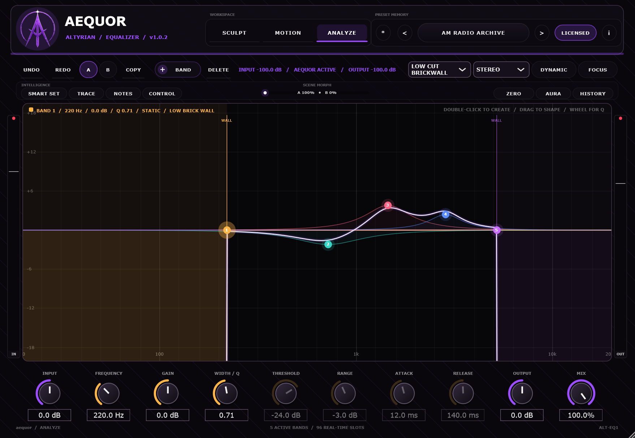Click the GAIN knob
Image resolution: width=635 pixels, height=438 pixels.
point(168,393)
